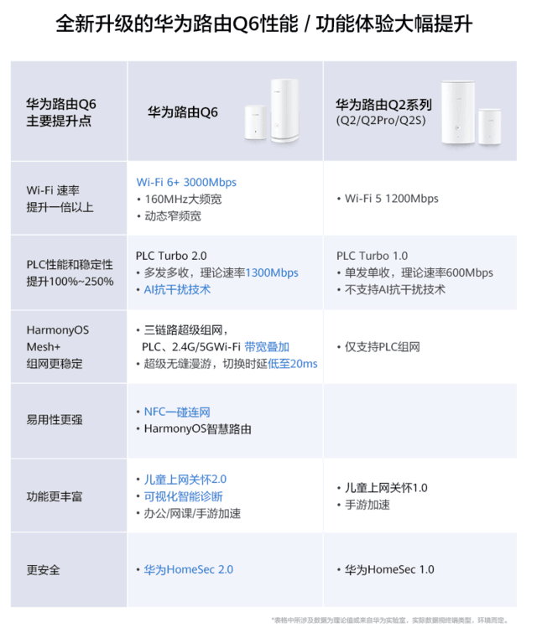The width and height of the screenshot is (537, 638).
Task: Click the text PLC Turbo 1.0
Action: (372, 256)
